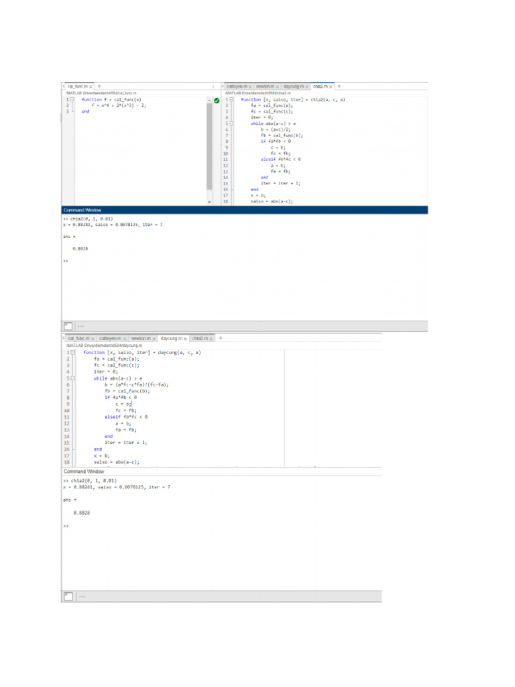Viewport: 515px width, 687px height.
Task: Add new tab beside cal_func.m in top-left editor
Action: pyautogui.click(x=99, y=87)
